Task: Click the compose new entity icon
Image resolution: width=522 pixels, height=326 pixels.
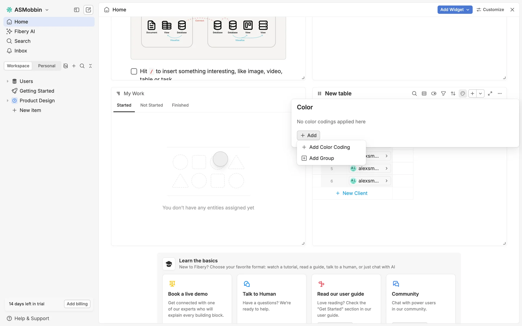Action: pyautogui.click(x=88, y=10)
